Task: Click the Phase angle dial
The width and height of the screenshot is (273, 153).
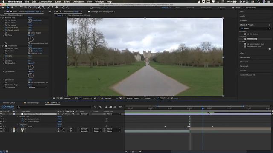Action: coord(31,39)
